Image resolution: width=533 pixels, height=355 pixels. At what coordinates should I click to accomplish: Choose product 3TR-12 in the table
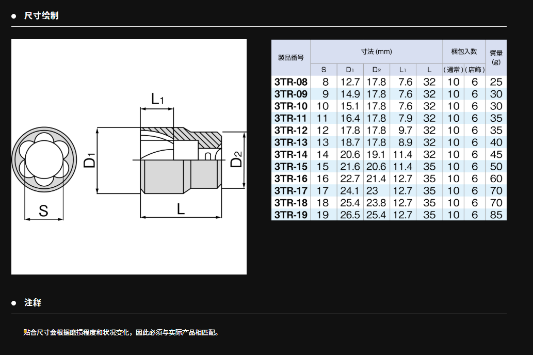291,130
